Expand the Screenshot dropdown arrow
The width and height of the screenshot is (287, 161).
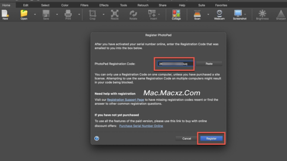pyautogui.click(x=245, y=14)
